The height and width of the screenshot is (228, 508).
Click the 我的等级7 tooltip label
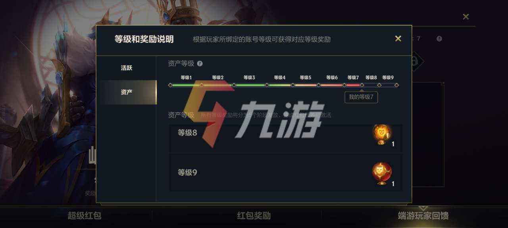click(x=361, y=97)
